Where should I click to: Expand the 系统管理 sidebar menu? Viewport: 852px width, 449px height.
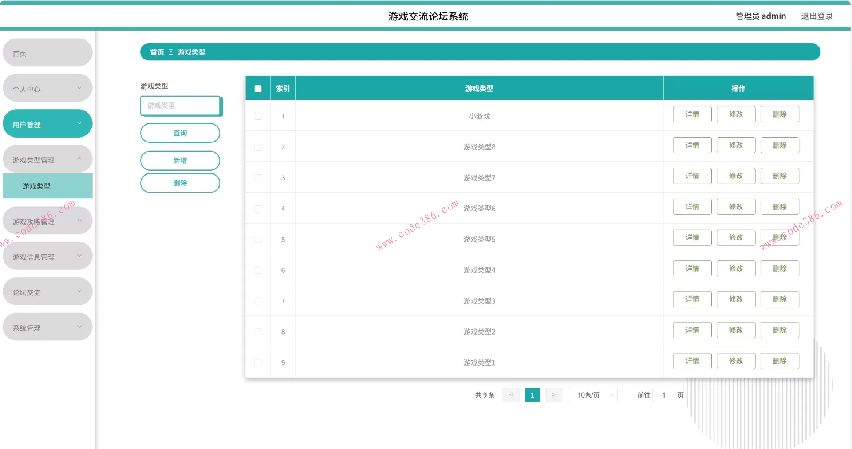click(47, 327)
